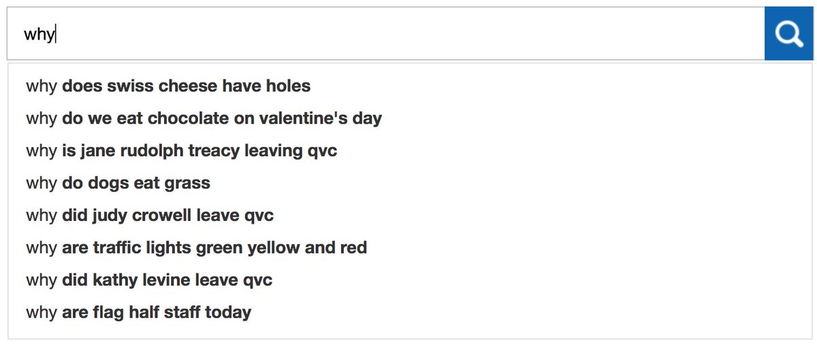The width and height of the screenshot is (817, 346).
Task: Click the blue magnifying glass search icon
Action: tap(788, 34)
